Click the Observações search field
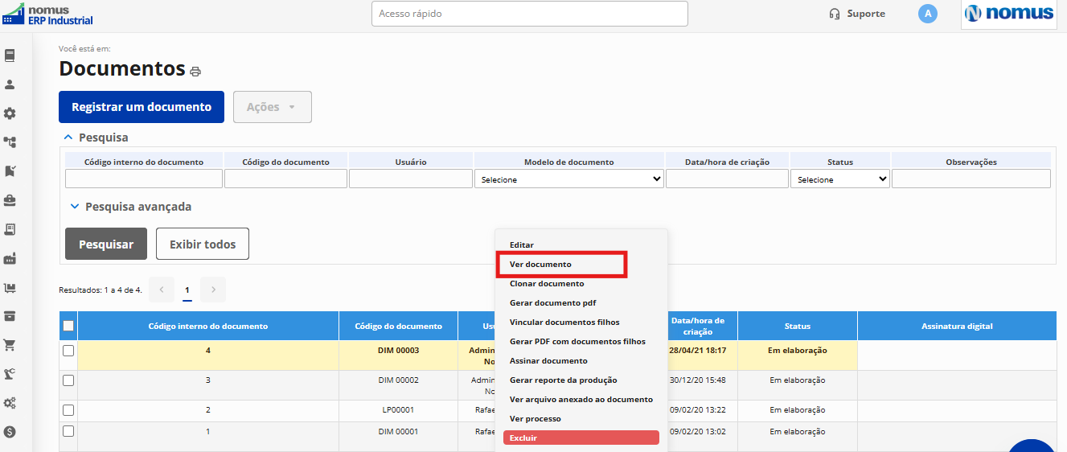The height and width of the screenshot is (452, 1067). pyautogui.click(x=971, y=179)
